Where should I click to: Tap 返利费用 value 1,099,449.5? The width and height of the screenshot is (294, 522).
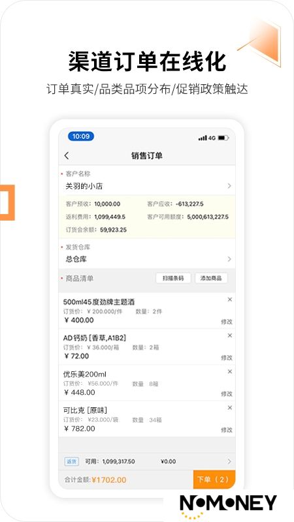[x=110, y=217]
